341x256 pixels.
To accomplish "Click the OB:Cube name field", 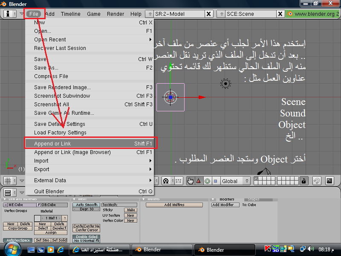I will tap(55, 205).
